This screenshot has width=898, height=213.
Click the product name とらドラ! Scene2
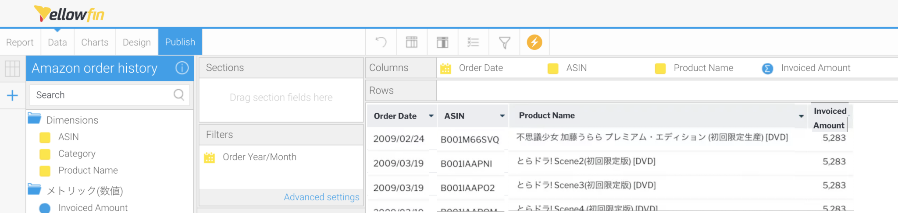point(586,161)
